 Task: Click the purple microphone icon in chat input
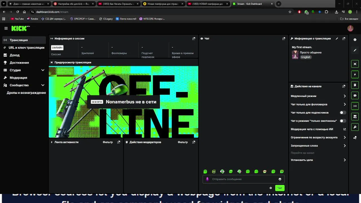click(x=207, y=179)
